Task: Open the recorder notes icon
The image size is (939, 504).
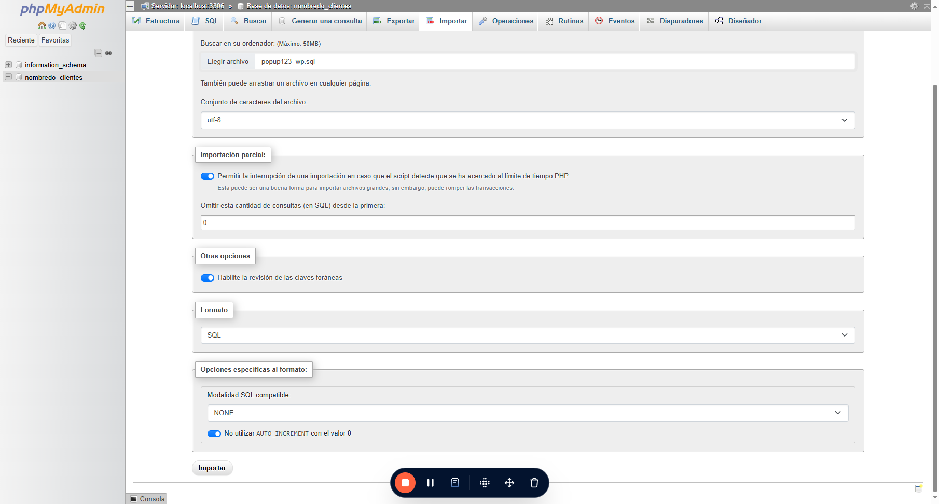Action: [x=454, y=483]
